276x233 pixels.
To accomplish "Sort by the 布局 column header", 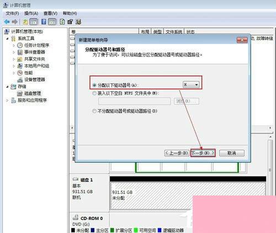I will click(x=145, y=31).
